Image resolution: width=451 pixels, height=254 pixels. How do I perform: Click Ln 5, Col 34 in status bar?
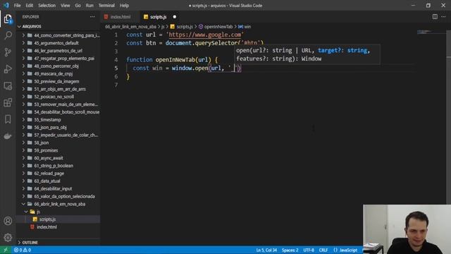[266, 250]
